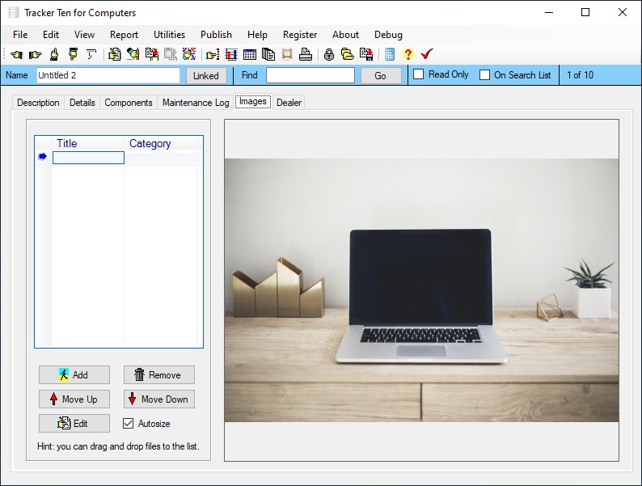The image size is (642, 486).
Task: Open the calculator toolbar icon
Action: pos(390,54)
